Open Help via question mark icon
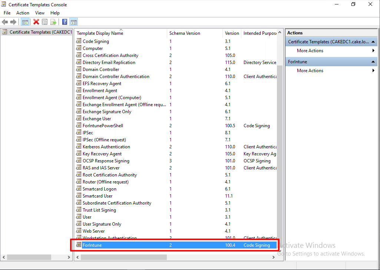Viewport: 380px width, 270px height. tap(65, 22)
